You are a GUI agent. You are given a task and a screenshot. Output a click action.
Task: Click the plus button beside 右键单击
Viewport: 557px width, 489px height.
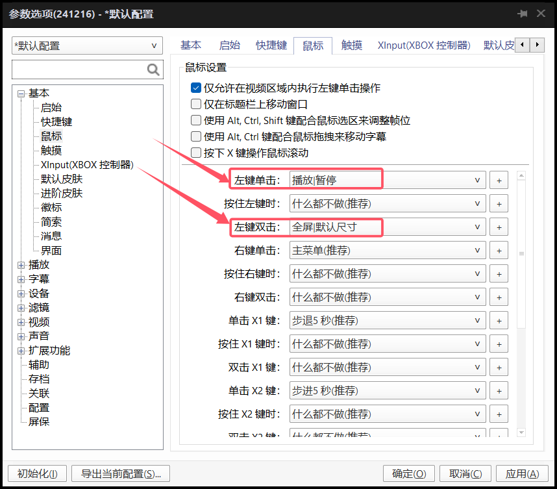[x=499, y=251]
